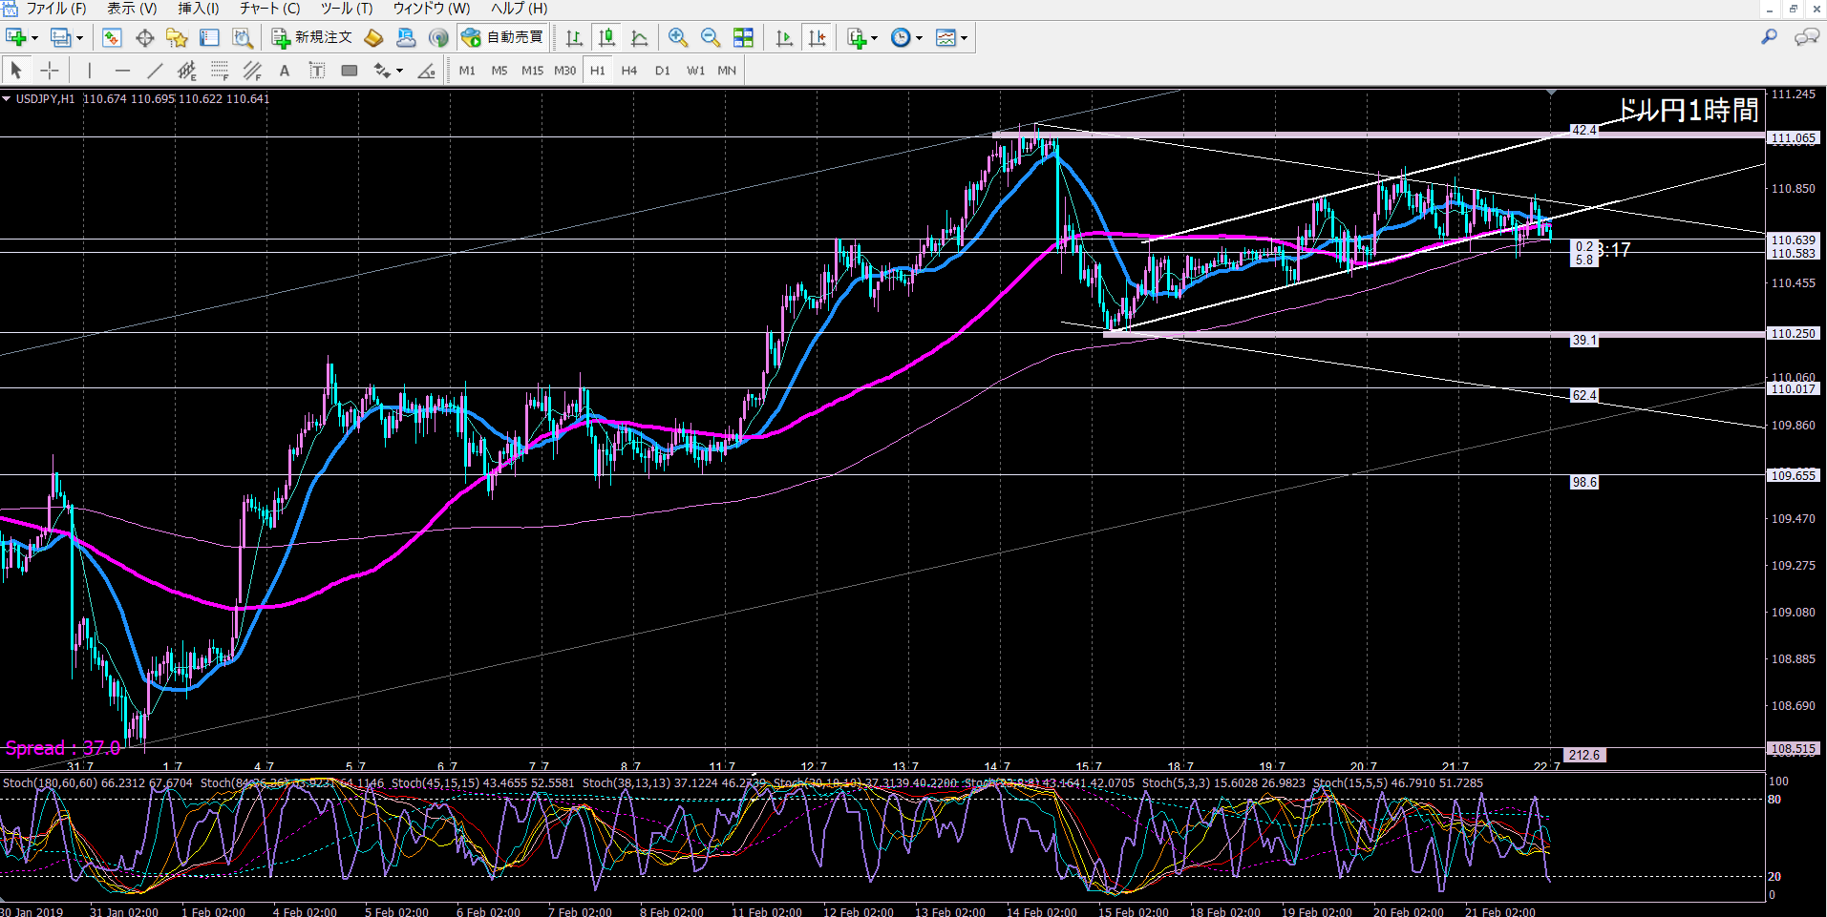Image resolution: width=1827 pixels, height=917 pixels.
Task: Switch to M5 timeframe
Action: tap(499, 70)
